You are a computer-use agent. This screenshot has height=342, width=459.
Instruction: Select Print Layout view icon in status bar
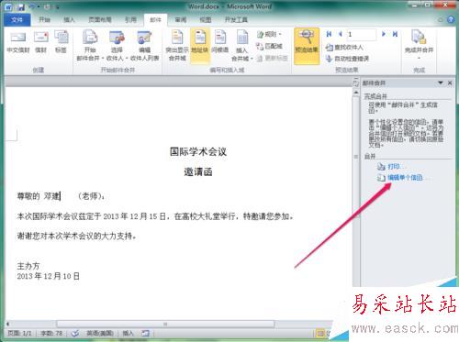pos(319,333)
